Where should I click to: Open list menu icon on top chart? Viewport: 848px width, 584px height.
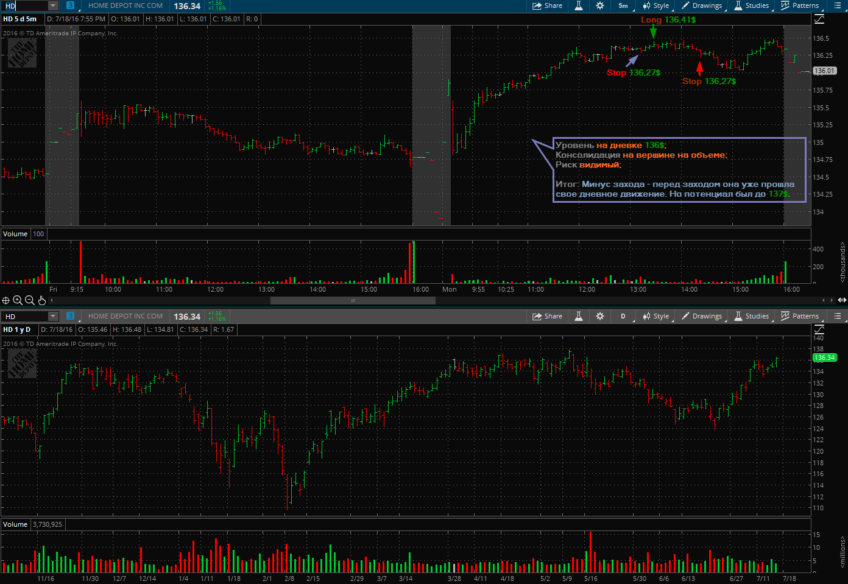tap(838, 5)
